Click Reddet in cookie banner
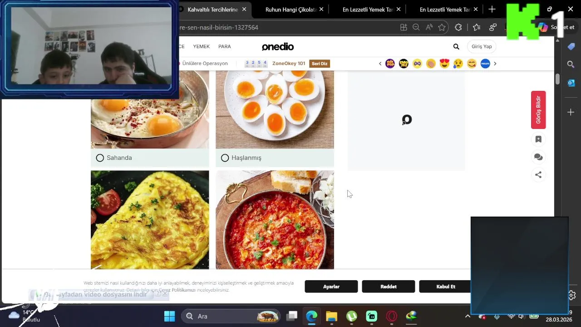Image resolution: width=581 pixels, height=327 pixels. [389, 287]
